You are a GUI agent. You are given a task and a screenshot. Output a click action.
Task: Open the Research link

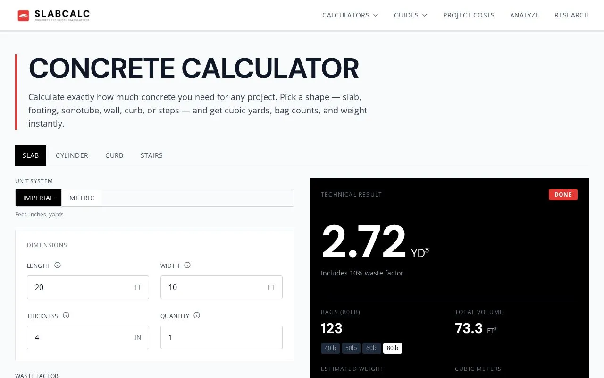571,15
